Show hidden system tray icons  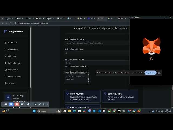[x=149, y=111]
